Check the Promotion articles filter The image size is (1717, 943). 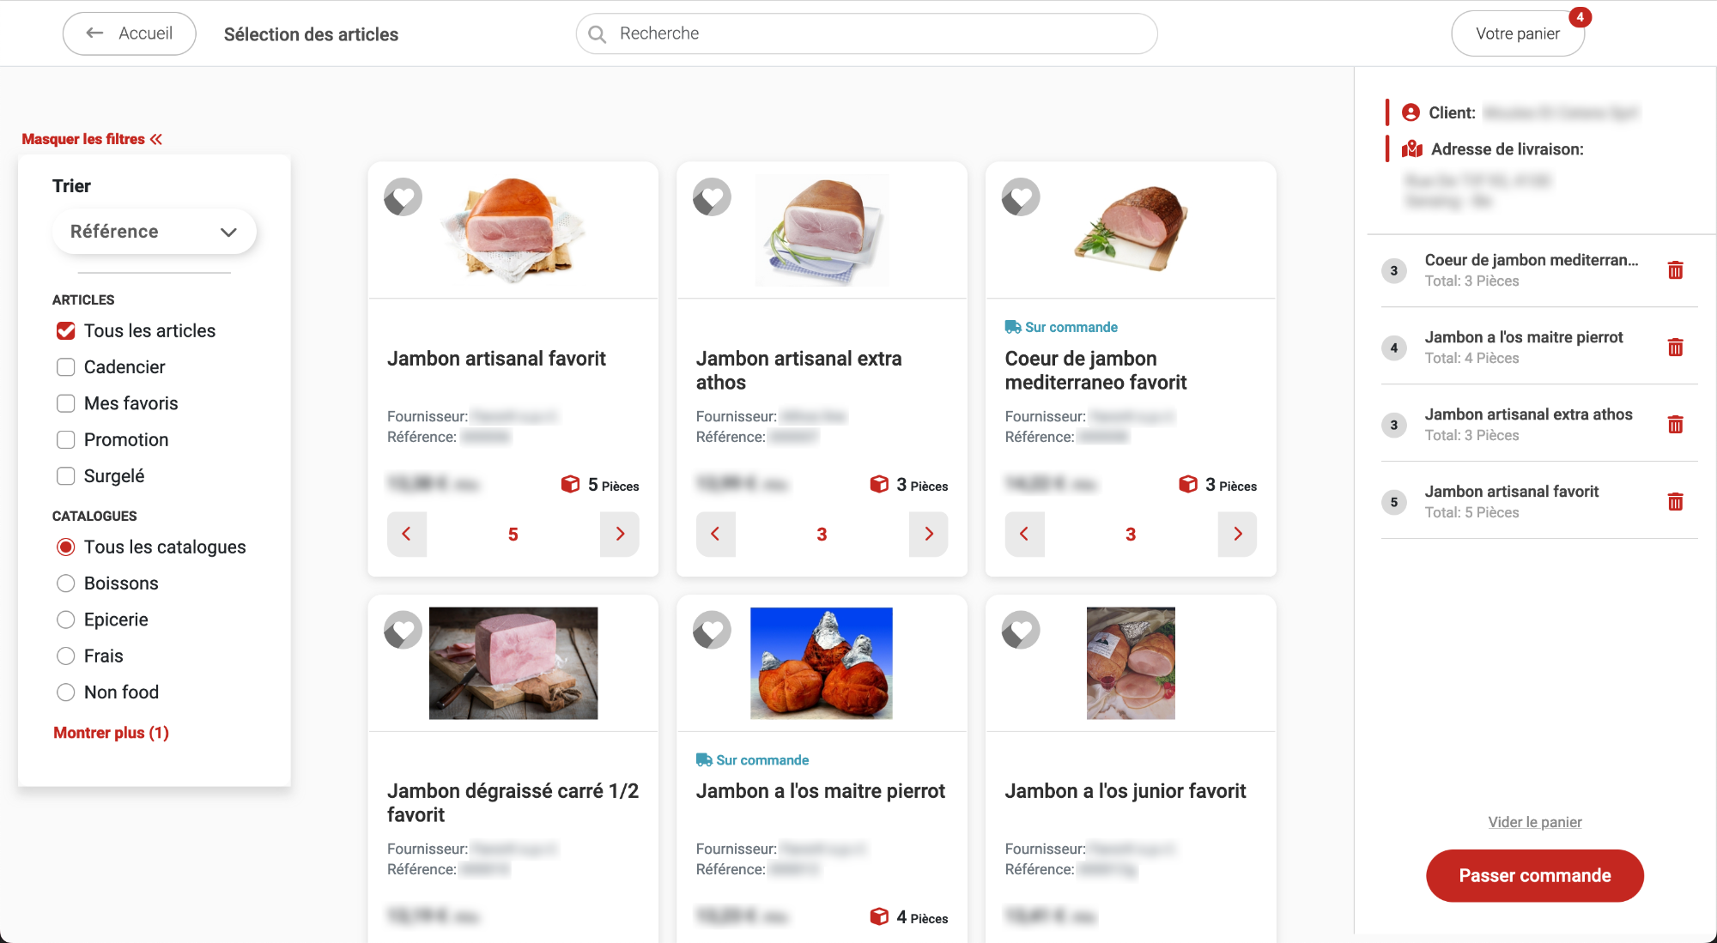point(66,440)
